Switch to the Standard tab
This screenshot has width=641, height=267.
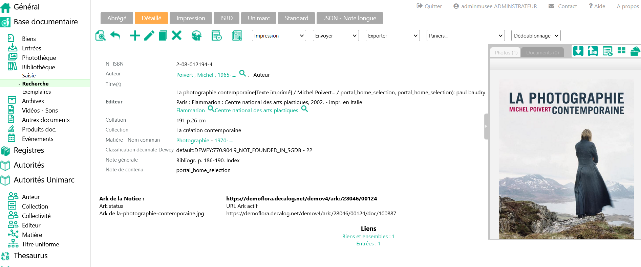click(x=296, y=18)
